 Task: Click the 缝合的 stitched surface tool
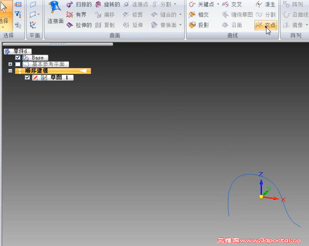pyautogui.click(x=164, y=15)
